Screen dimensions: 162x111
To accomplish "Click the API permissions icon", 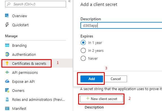I will [x=7, y=72].
